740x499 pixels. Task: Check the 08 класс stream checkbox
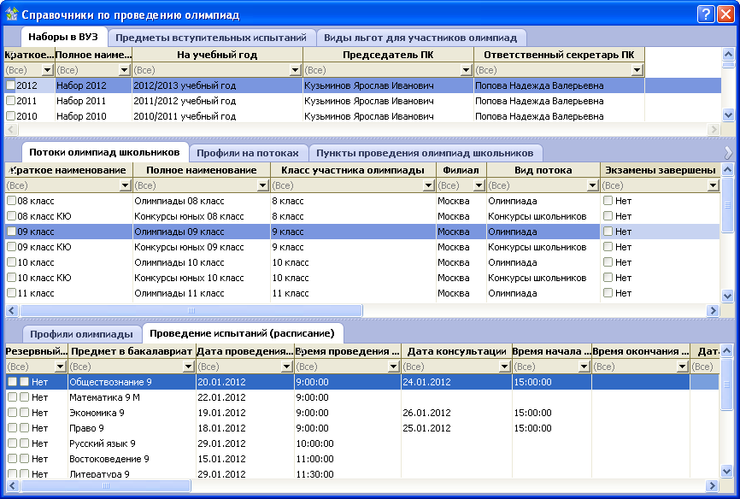pos(11,201)
